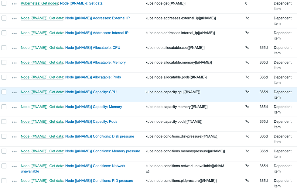This screenshot has width=297, height=190.
Task: Open the green master item link in the External IP row
Action: point(42,18)
